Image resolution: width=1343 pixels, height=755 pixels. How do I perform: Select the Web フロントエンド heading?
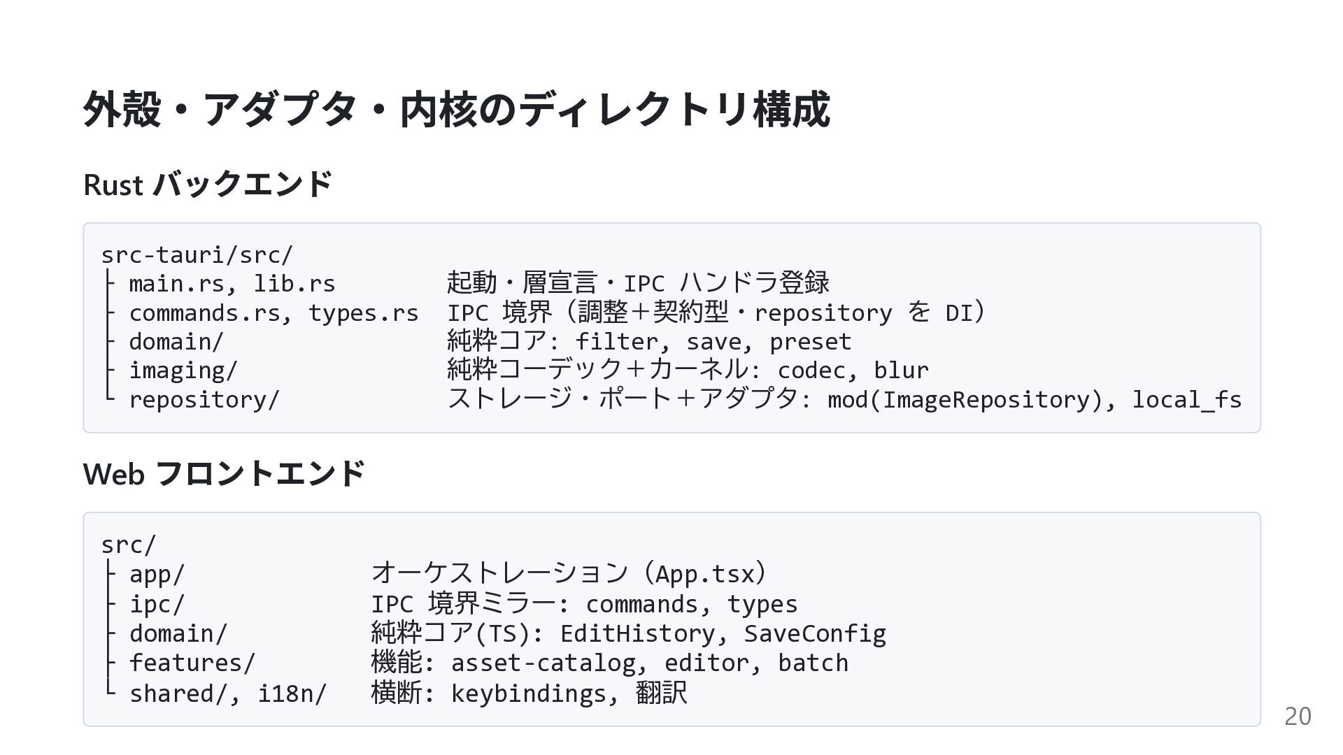pos(224,473)
